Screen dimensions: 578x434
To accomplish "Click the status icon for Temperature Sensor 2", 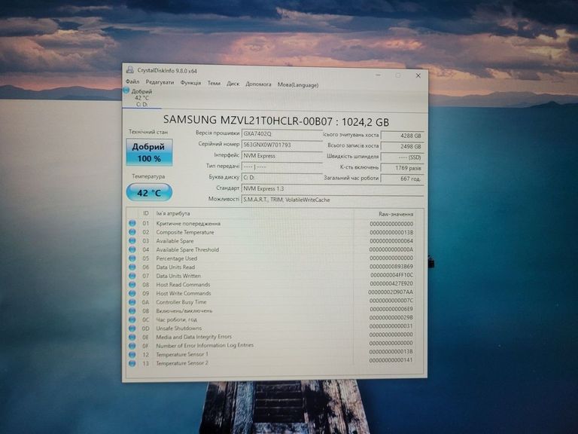I will (132, 363).
